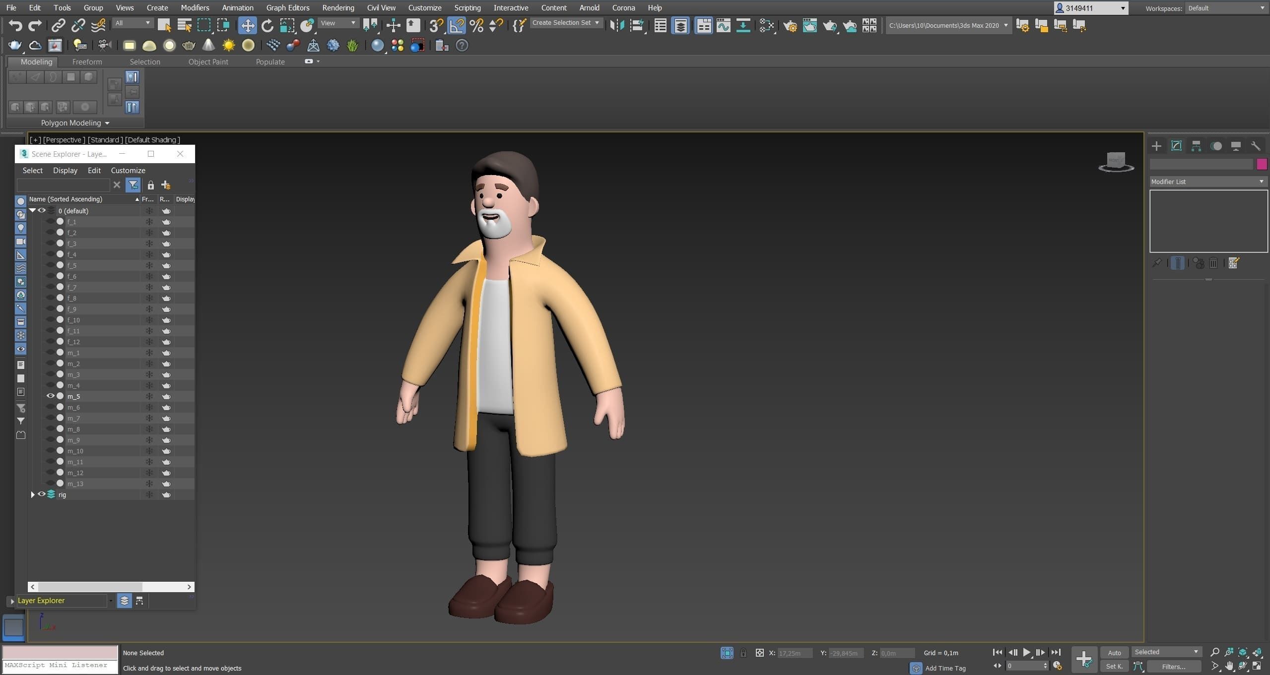Toggle visibility eye of rig layer
Screen dimensions: 1270x675
pyautogui.click(x=42, y=494)
